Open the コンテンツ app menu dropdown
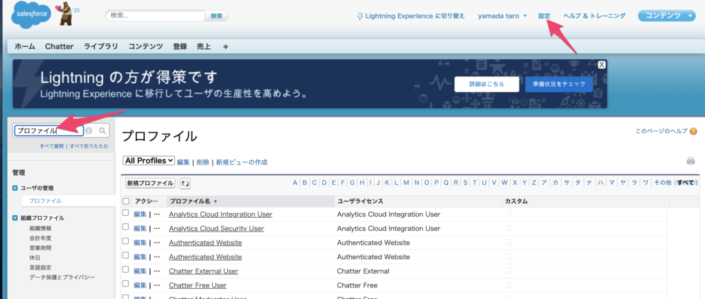The width and height of the screenshot is (705, 299). point(667,16)
